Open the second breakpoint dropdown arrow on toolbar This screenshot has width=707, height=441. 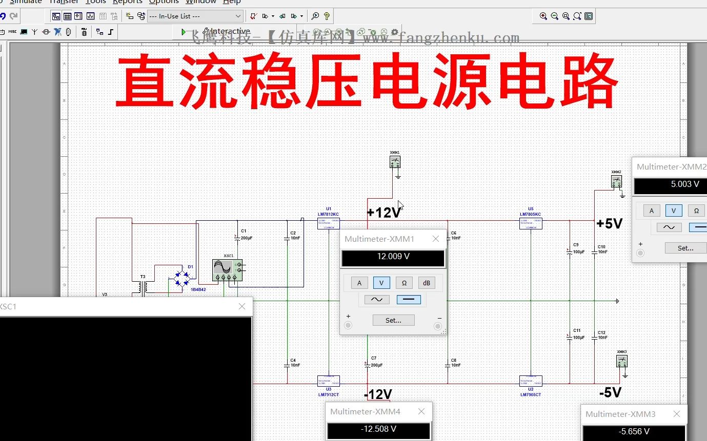301,16
